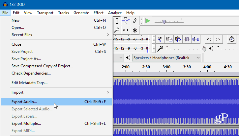Viewport: 239px width, 136px height.
Task: Click the Cut scissors icon
Action: tap(160, 39)
